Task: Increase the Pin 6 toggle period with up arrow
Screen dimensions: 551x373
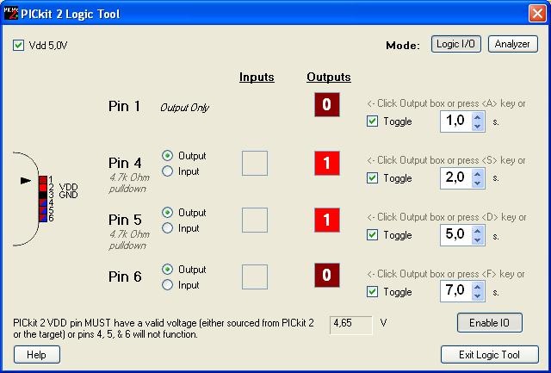Action: [478, 287]
